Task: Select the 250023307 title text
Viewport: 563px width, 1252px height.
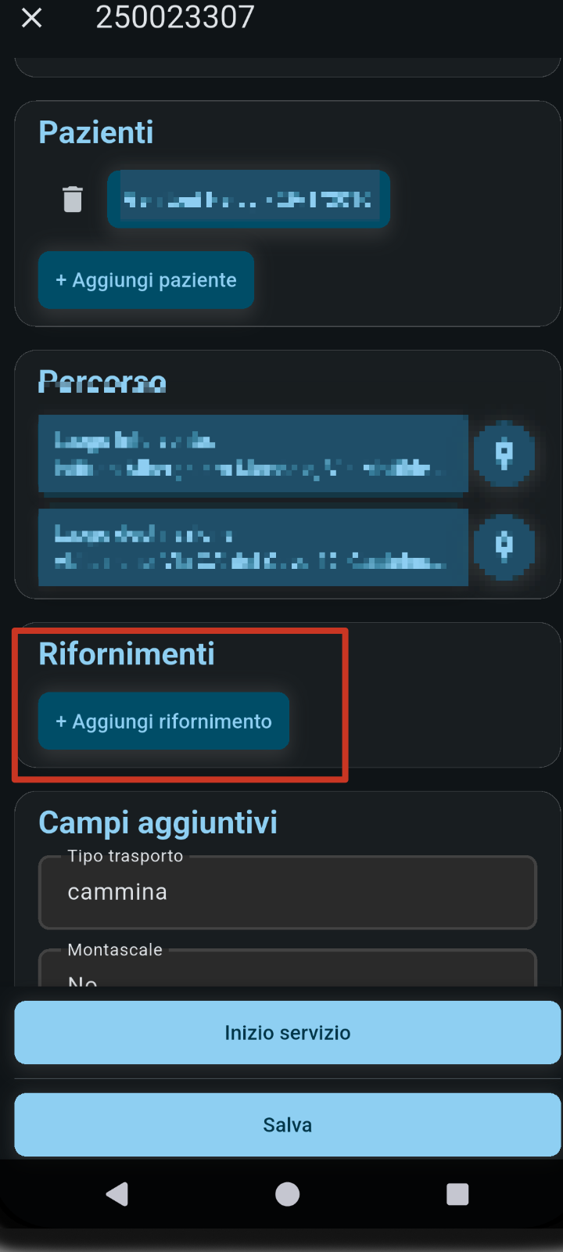Action: pyautogui.click(x=175, y=17)
